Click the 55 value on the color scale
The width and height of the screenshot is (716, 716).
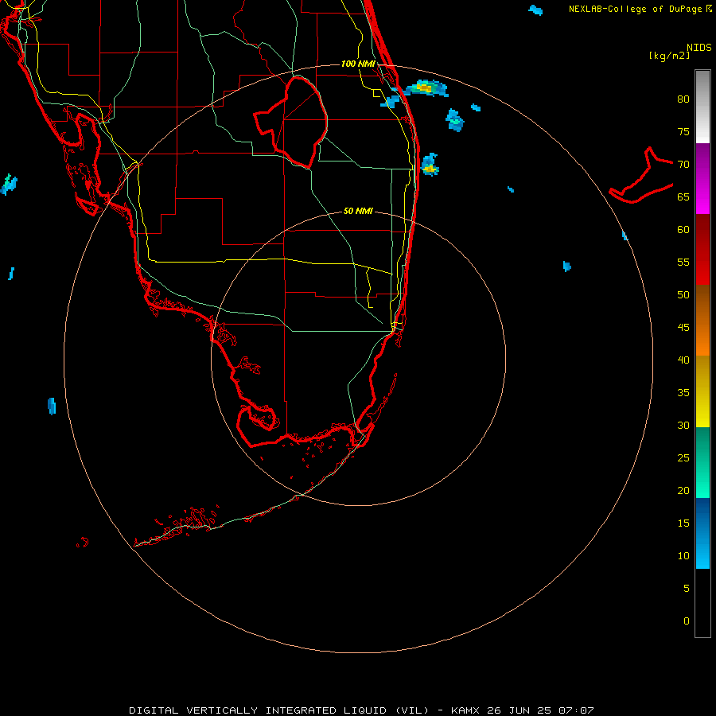[683, 262]
